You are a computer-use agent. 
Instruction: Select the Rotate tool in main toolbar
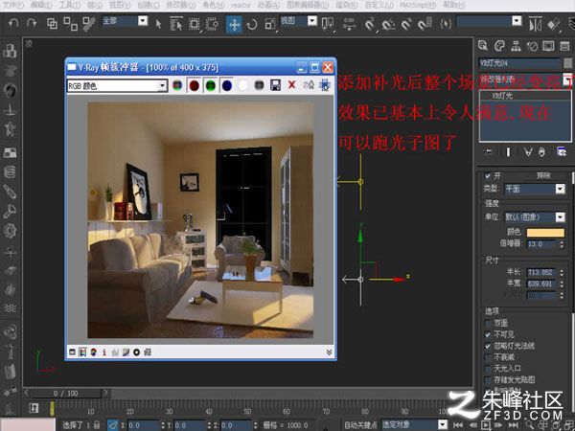pos(251,25)
